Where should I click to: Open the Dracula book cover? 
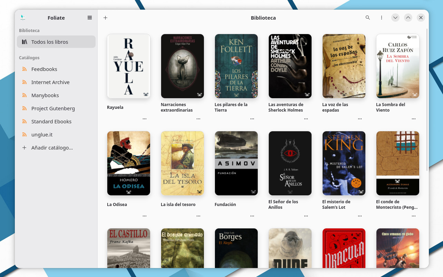[x=344, y=248]
